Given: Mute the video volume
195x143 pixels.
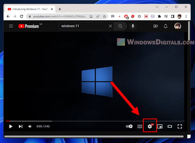Looking at the screenshot, I should point(30,126).
